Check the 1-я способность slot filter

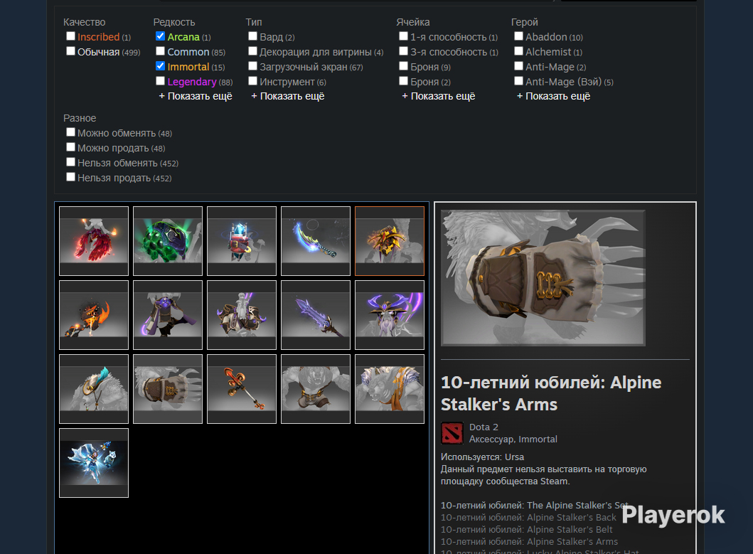403,36
